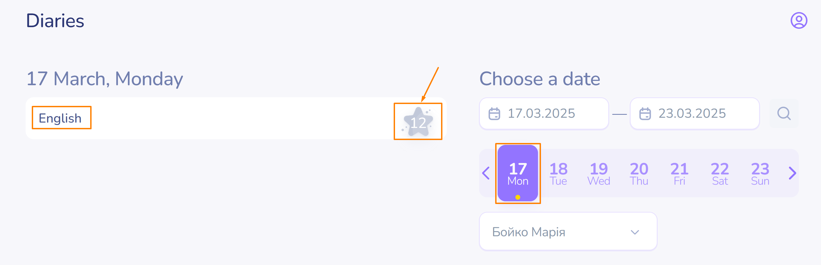
Task: Click the calendar icon beside 23.03.2025
Action: 645,114
